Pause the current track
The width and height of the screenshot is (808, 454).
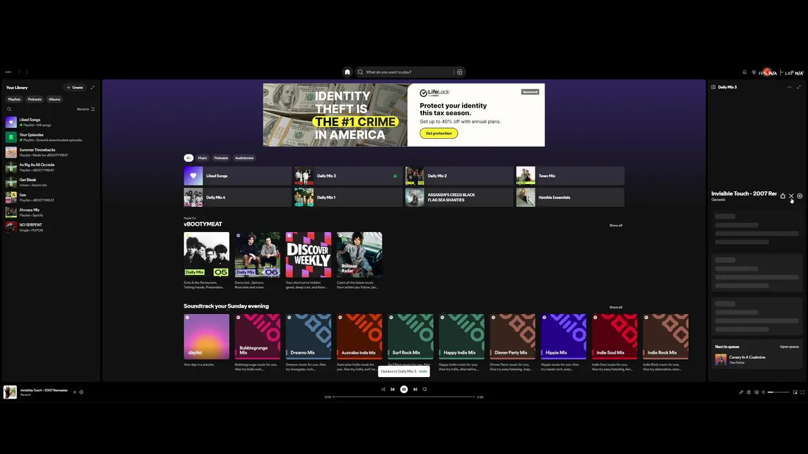click(x=404, y=390)
